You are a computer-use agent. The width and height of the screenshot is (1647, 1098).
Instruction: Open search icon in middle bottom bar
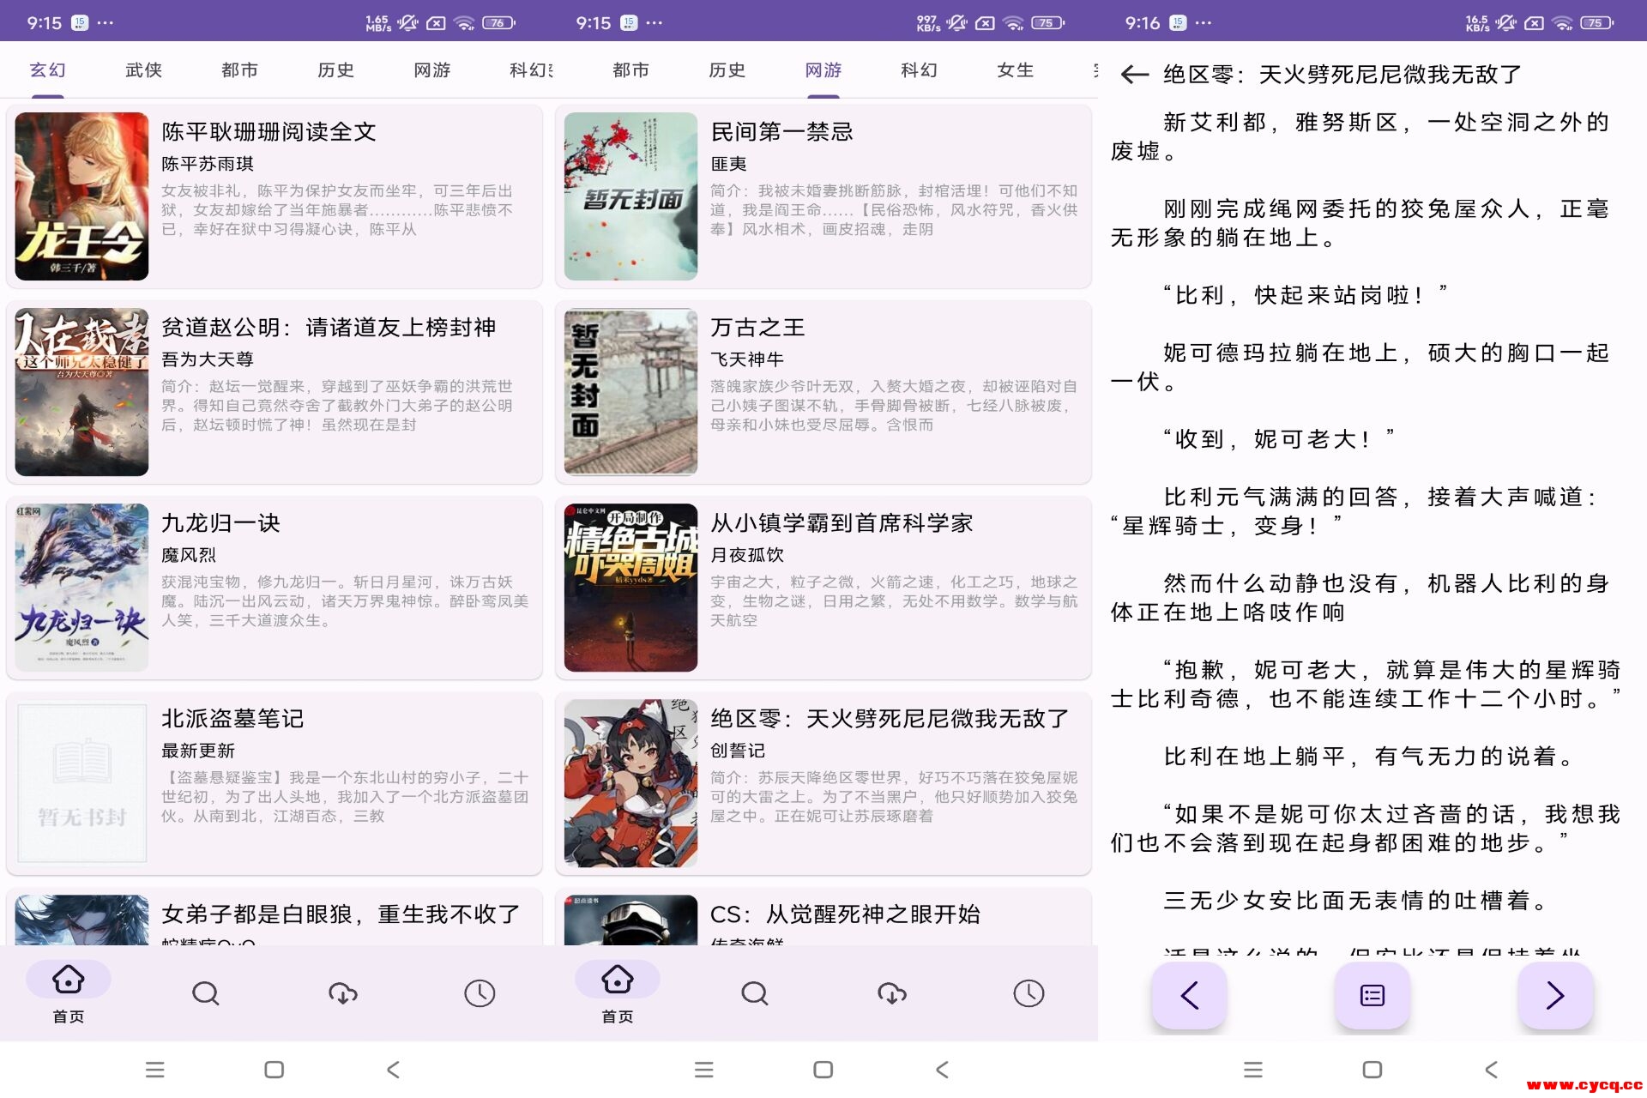coord(754,993)
